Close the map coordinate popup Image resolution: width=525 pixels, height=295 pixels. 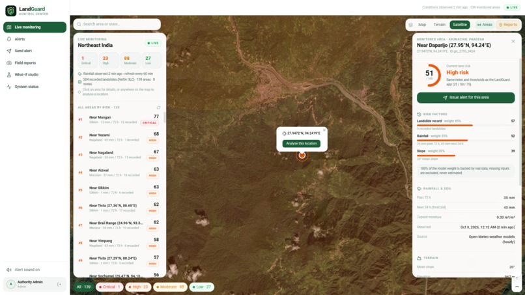coord(324,130)
